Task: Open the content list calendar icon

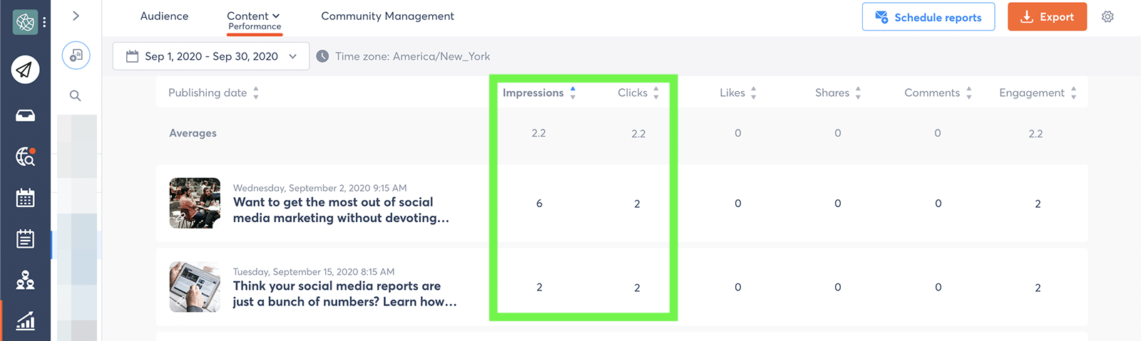Action: (x=25, y=239)
